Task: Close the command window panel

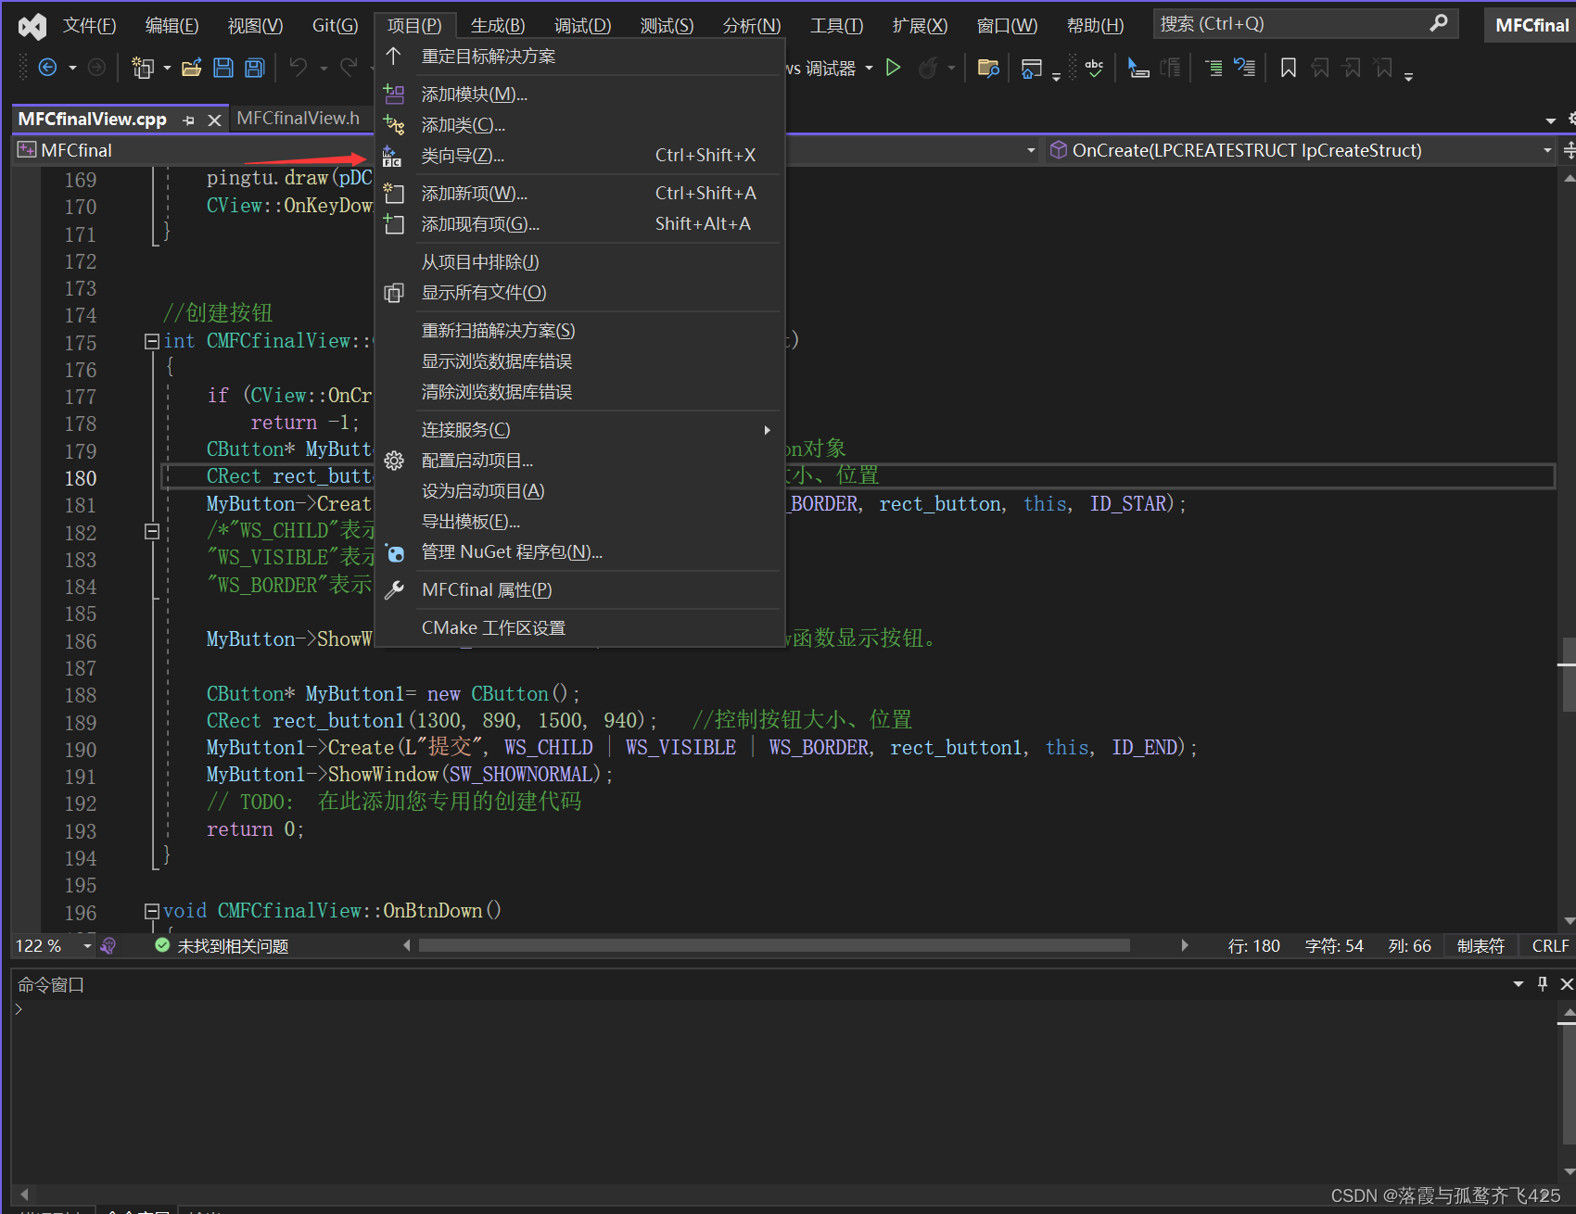Action: coord(1567,984)
